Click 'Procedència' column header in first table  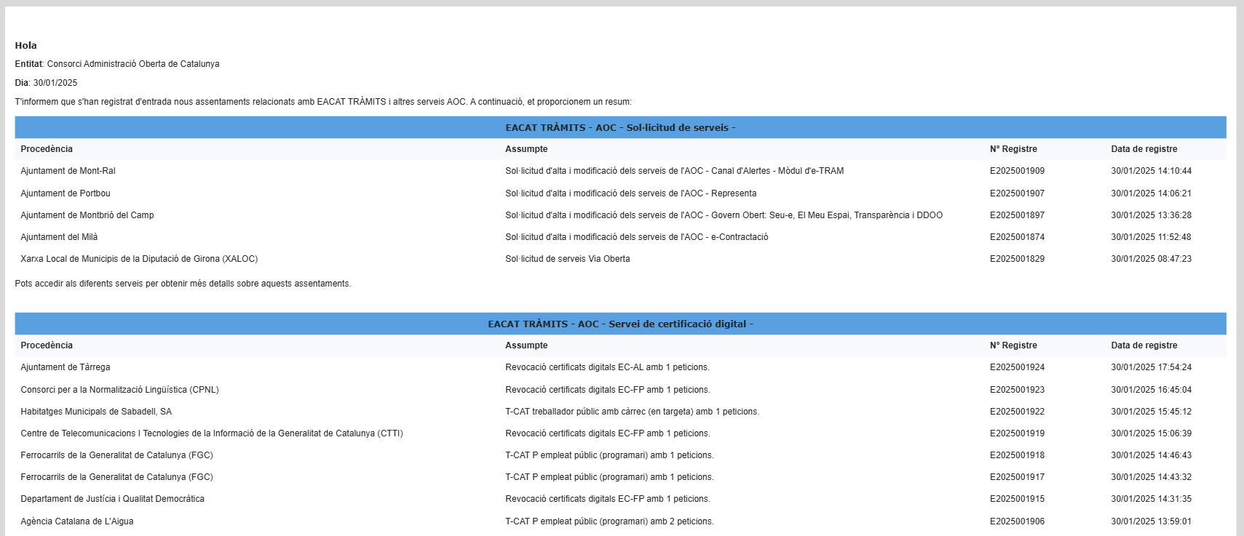pos(47,149)
